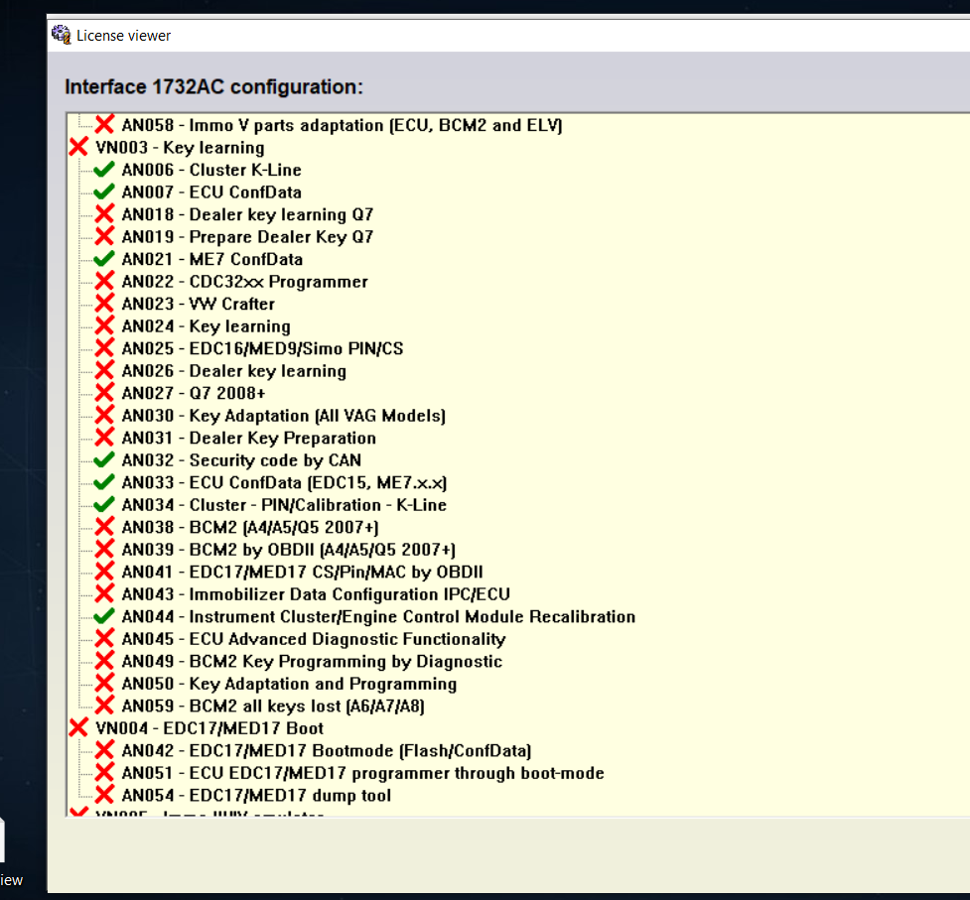Select AN045 - ECU Advanced Diagnostic Functionality
Viewport: 970px width, 900px height.
point(314,639)
